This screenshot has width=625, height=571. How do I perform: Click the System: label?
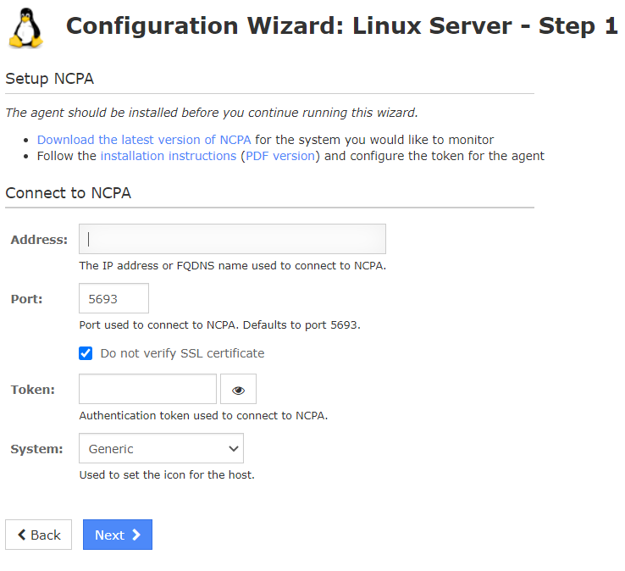pos(36,449)
